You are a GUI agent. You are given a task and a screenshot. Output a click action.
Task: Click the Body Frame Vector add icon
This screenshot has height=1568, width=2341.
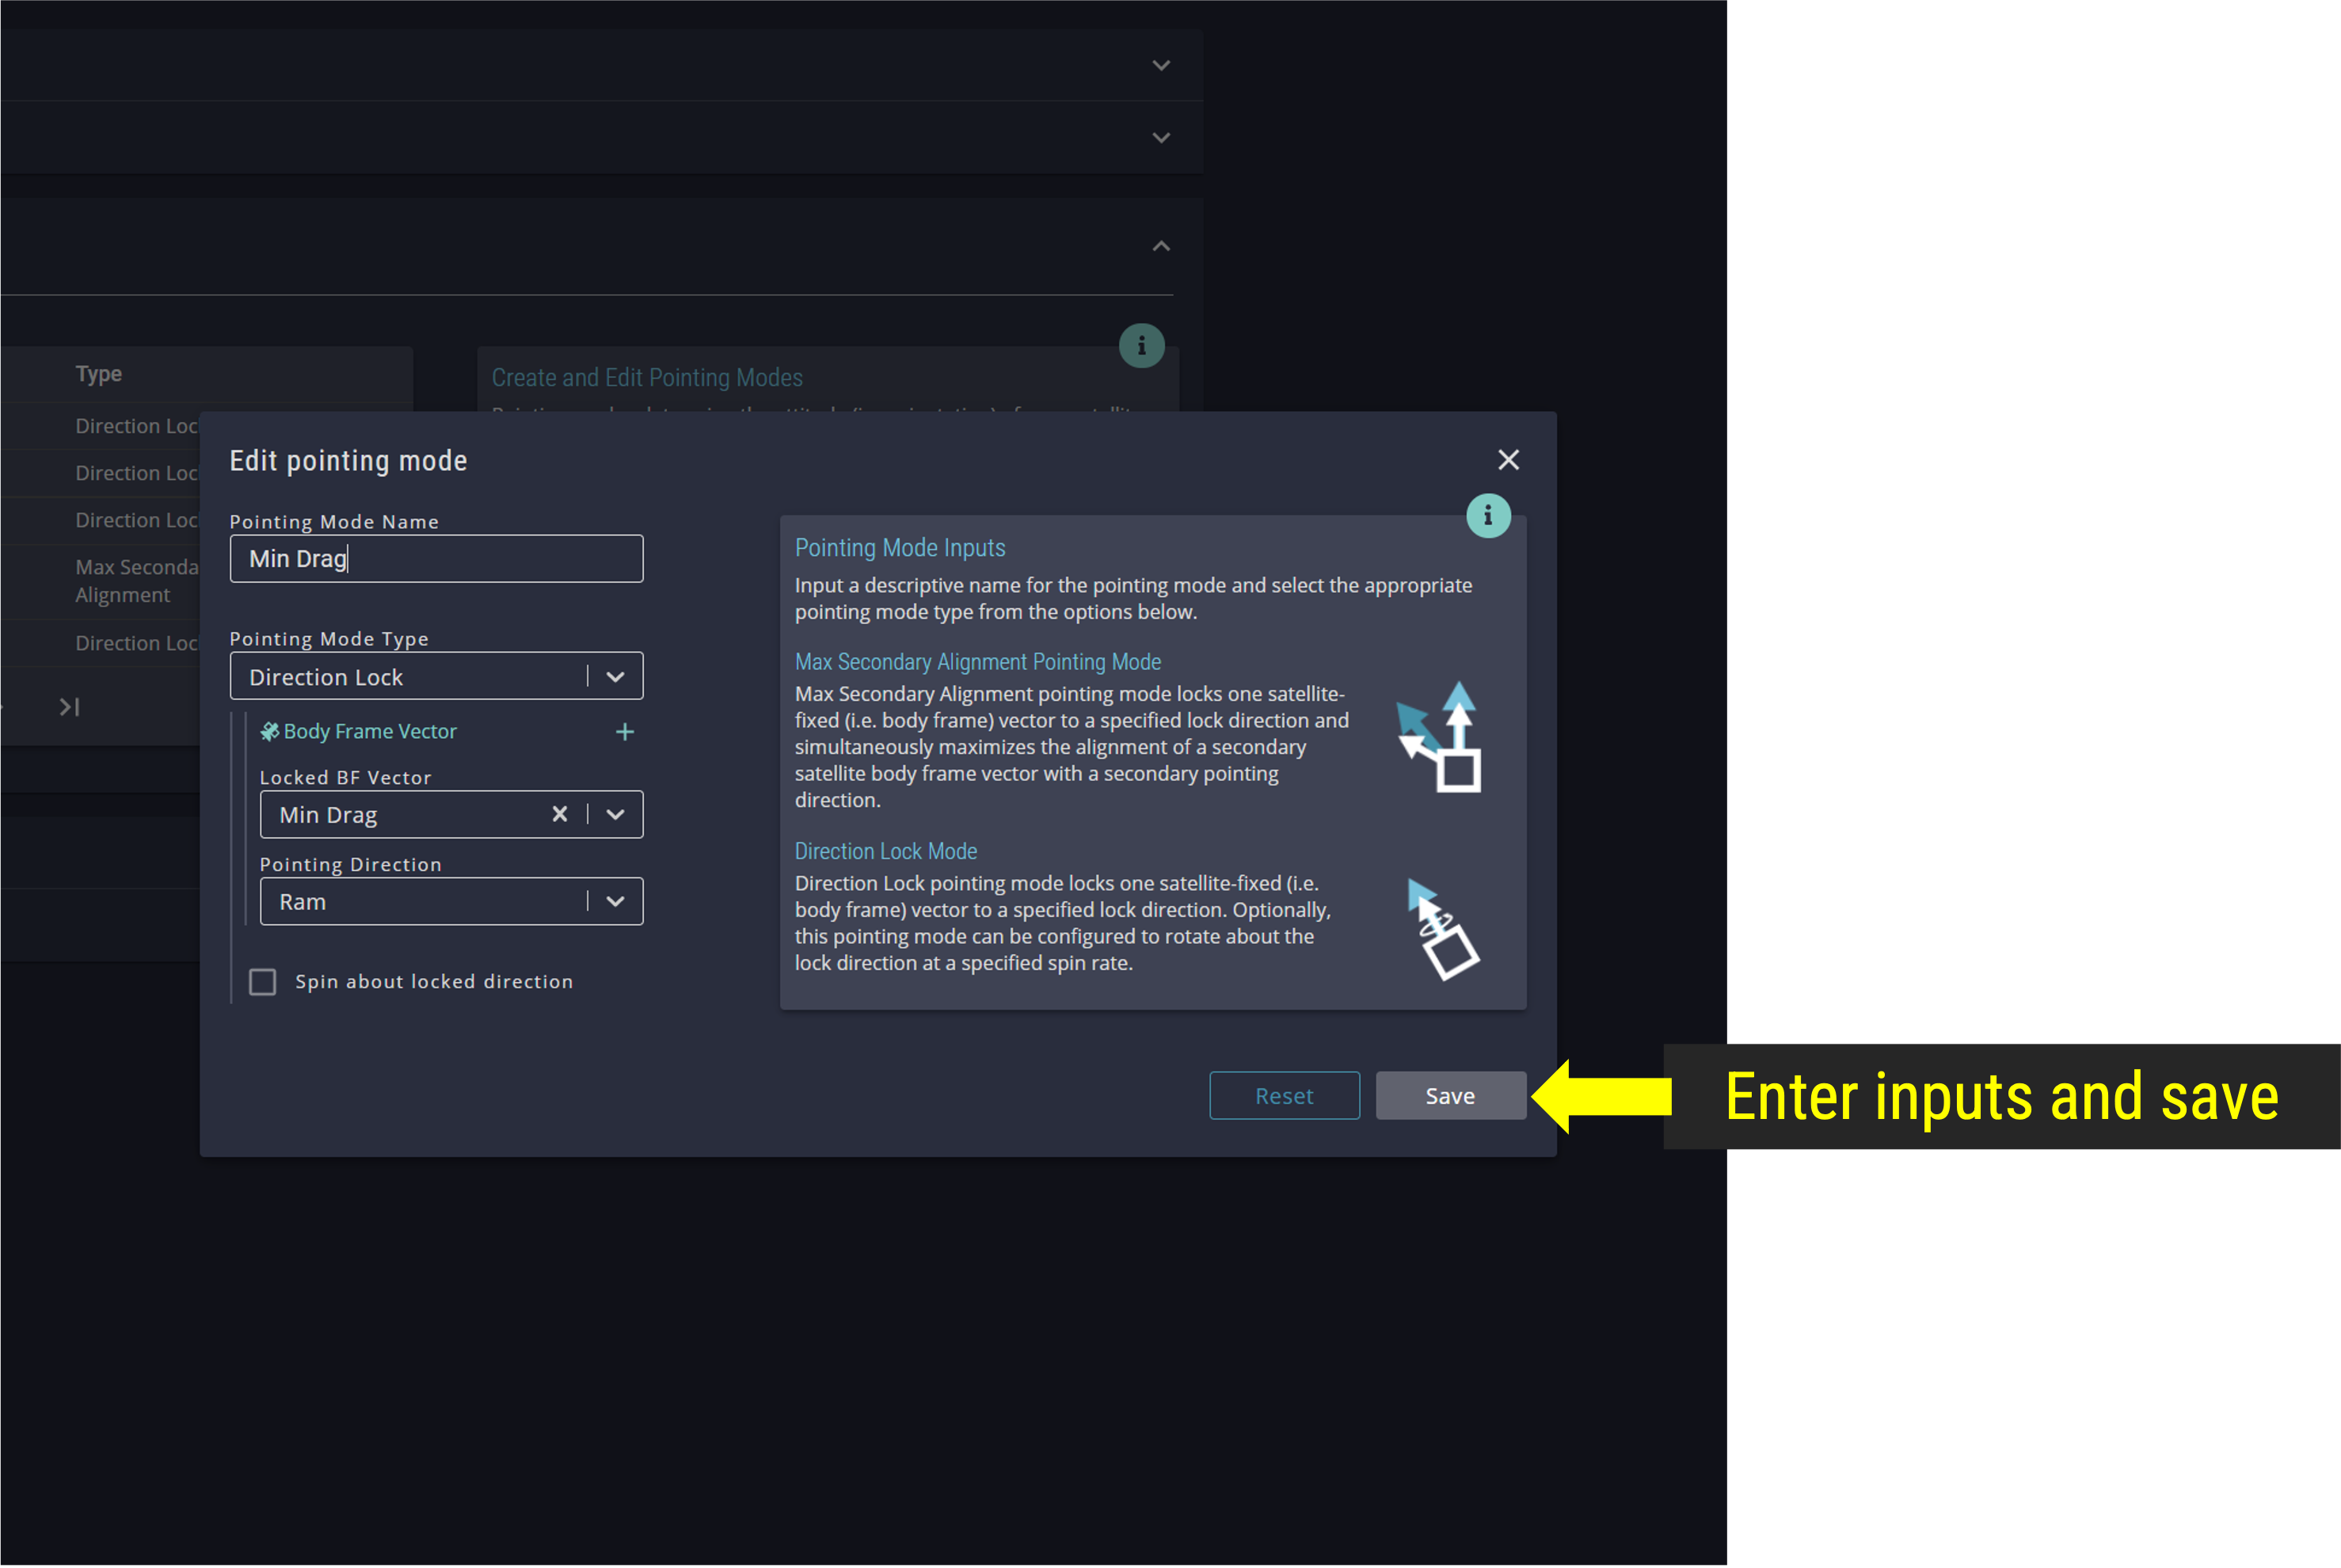[x=625, y=732]
